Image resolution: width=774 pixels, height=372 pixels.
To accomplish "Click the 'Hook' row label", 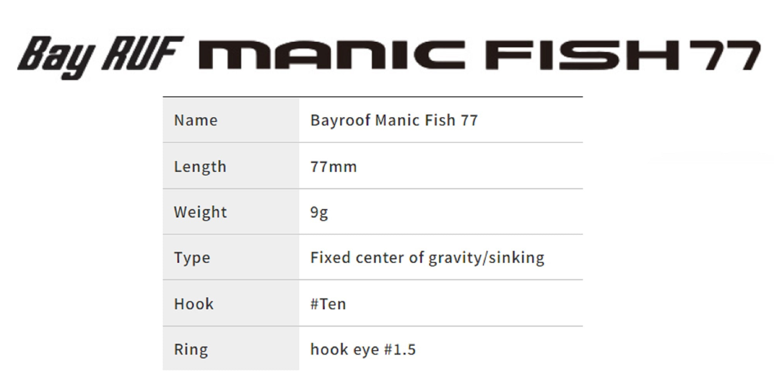I will pos(194,304).
